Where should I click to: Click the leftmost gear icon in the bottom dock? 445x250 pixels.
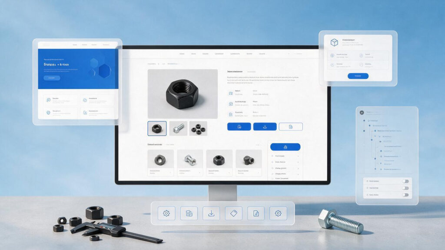tap(166, 213)
